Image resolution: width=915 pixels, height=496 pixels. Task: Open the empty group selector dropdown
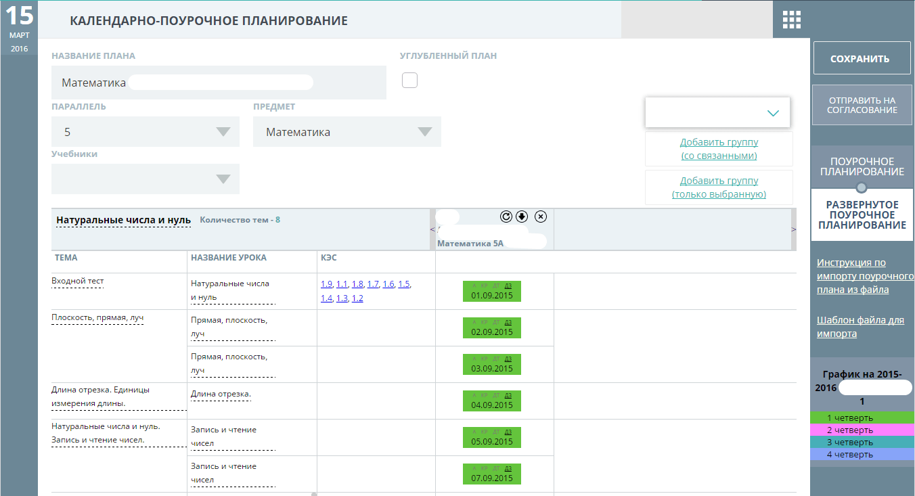click(x=717, y=112)
